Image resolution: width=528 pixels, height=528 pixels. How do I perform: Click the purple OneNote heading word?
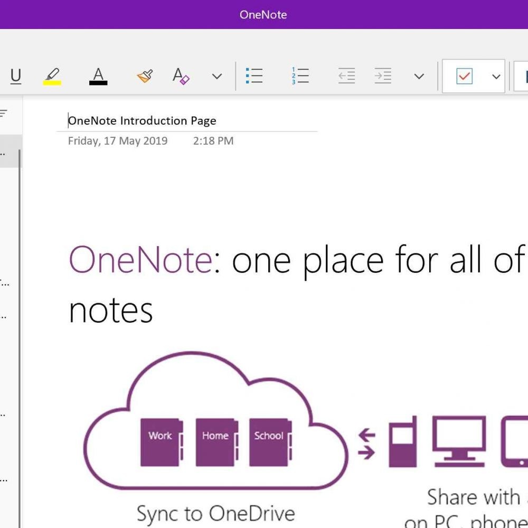click(x=141, y=259)
